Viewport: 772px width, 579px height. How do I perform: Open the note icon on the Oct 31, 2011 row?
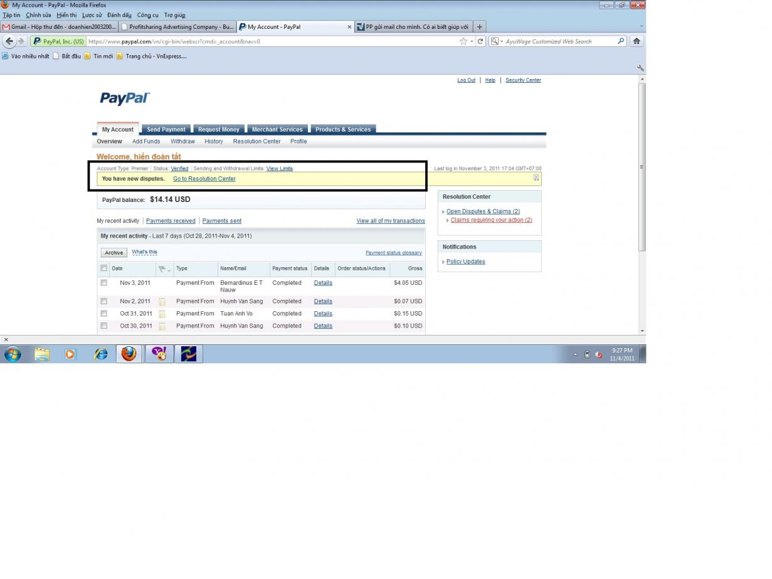point(162,314)
